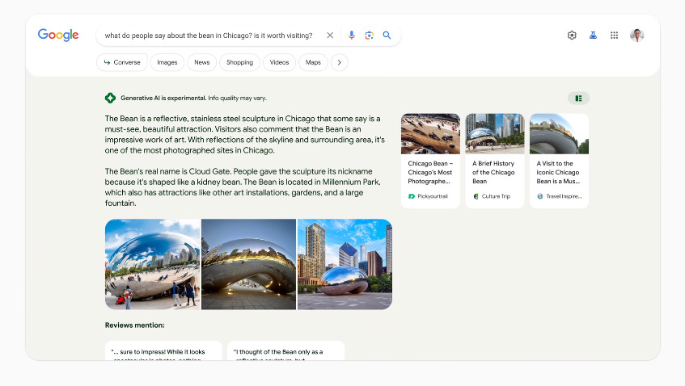
Task: Open settings gear icon
Action: click(x=572, y=36)
